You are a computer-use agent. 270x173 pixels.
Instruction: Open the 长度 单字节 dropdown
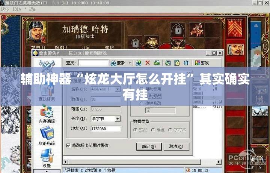coord(118,119)
